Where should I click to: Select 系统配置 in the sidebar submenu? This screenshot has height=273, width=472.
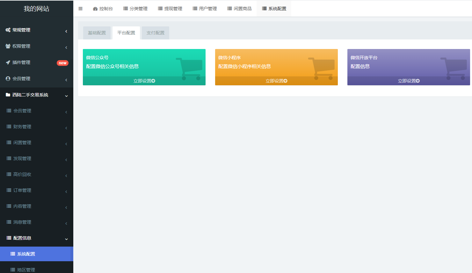point(37,254)
